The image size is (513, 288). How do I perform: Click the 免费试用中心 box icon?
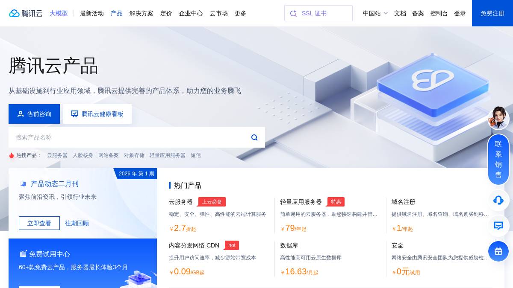point(23,253)
